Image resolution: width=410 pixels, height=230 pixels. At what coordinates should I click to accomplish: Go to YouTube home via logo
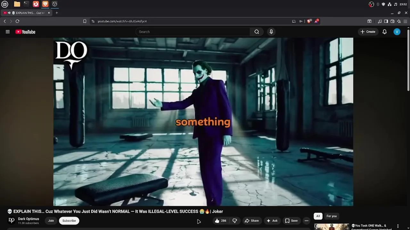pyautogui.click(x=25, y=32)
